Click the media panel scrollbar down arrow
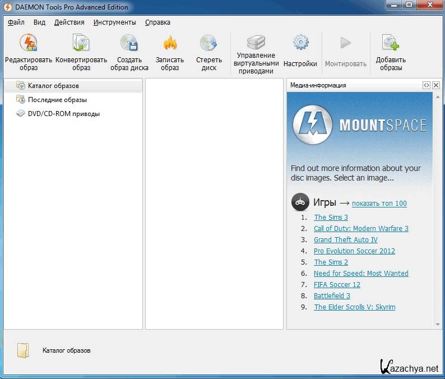The image size is (445, 379). pos(437,325)
